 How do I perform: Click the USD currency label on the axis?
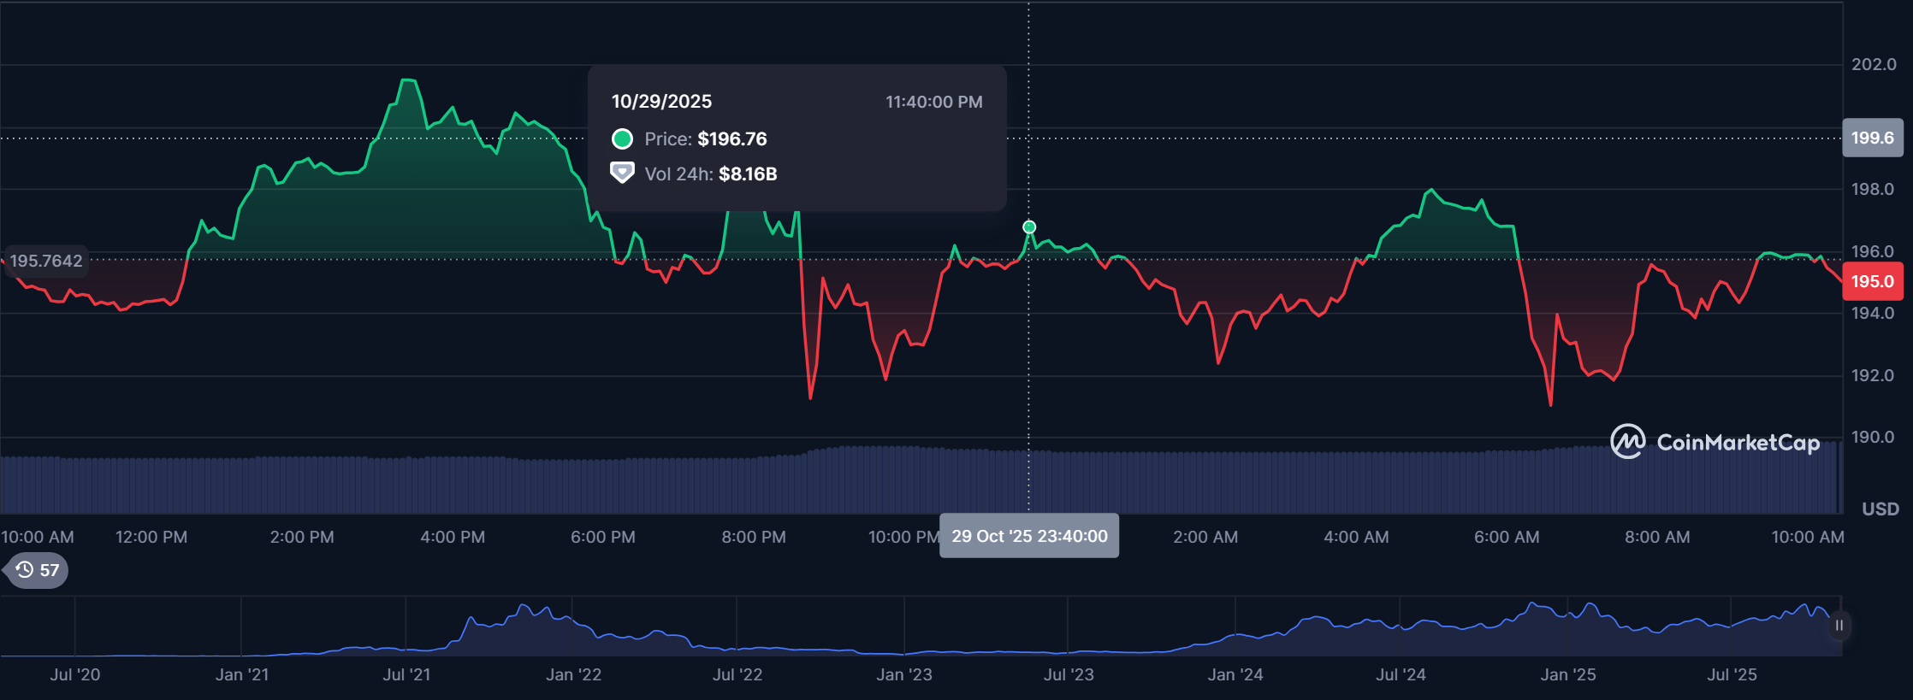point(1880,509)
